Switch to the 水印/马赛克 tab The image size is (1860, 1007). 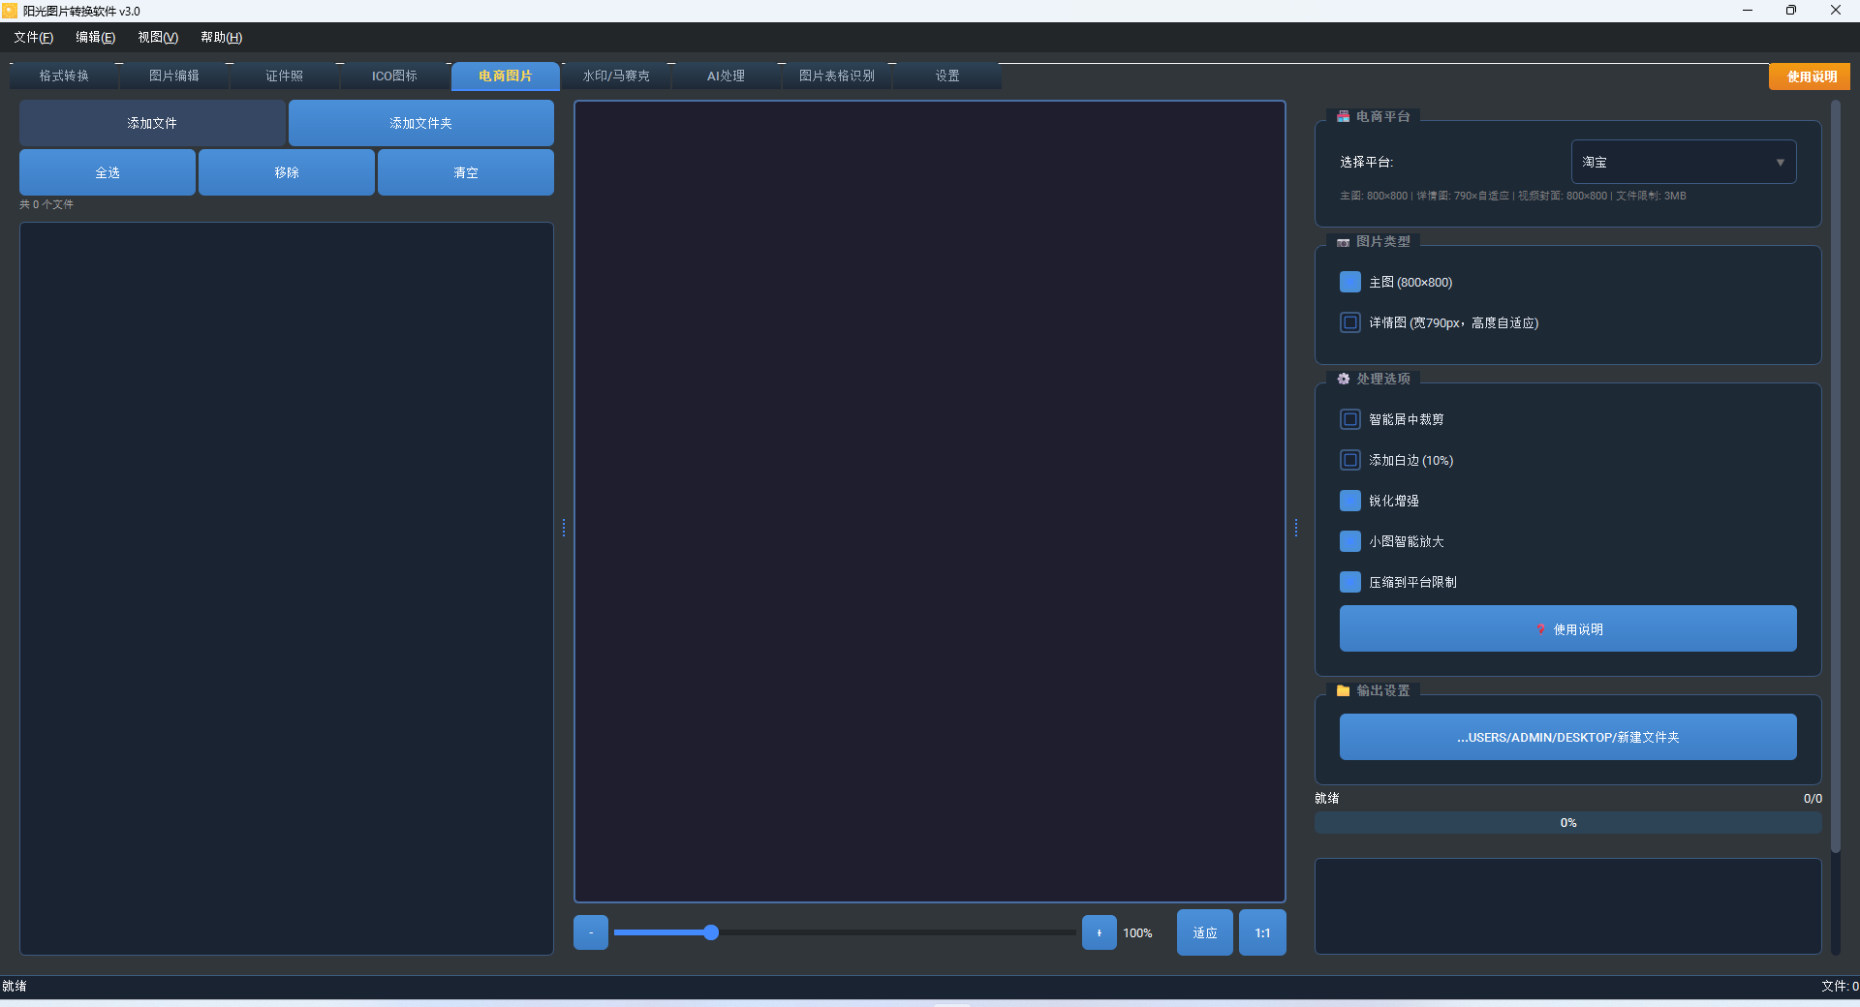[x=615, y=76]
